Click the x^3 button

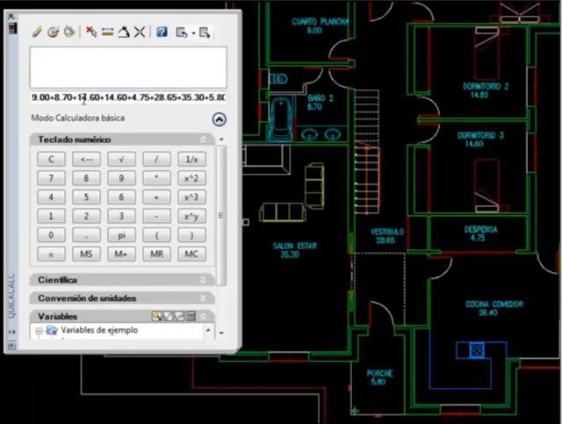[x=191, y=198]
